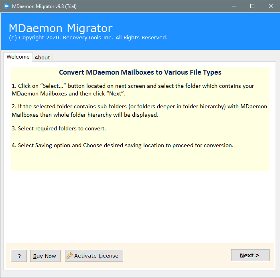Switch to the About tab
Viewport: 280px width, 278px height.
(x=43, y=57)
